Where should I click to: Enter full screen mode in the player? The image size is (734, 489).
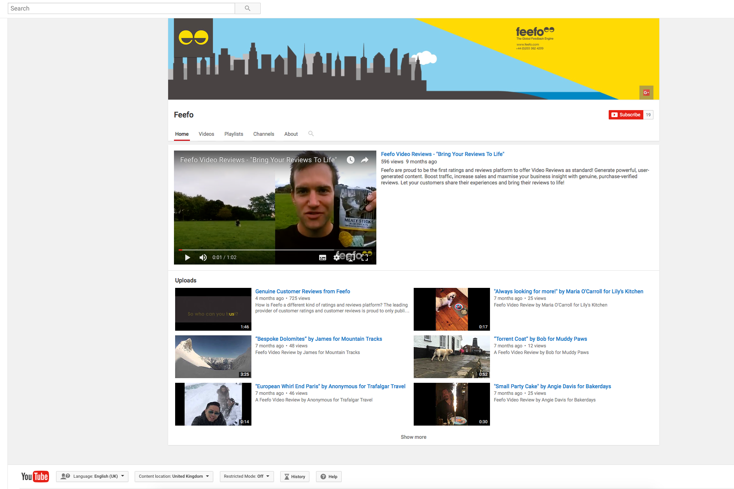click(365, 258)
